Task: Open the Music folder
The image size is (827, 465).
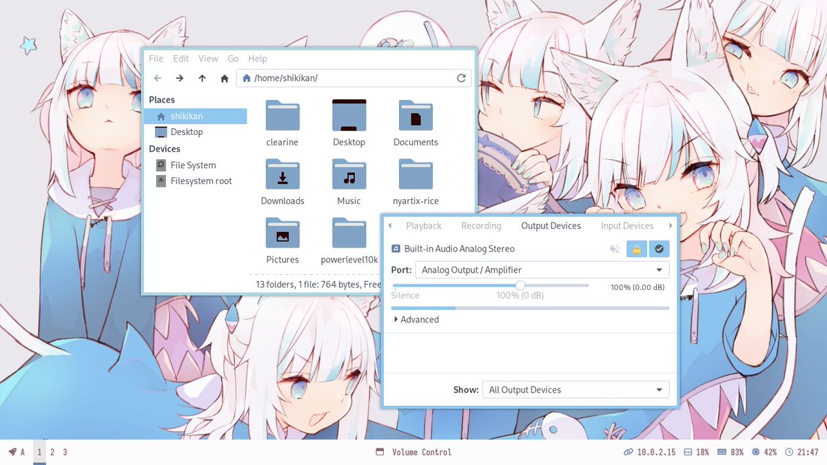Action: coord(349,183)
